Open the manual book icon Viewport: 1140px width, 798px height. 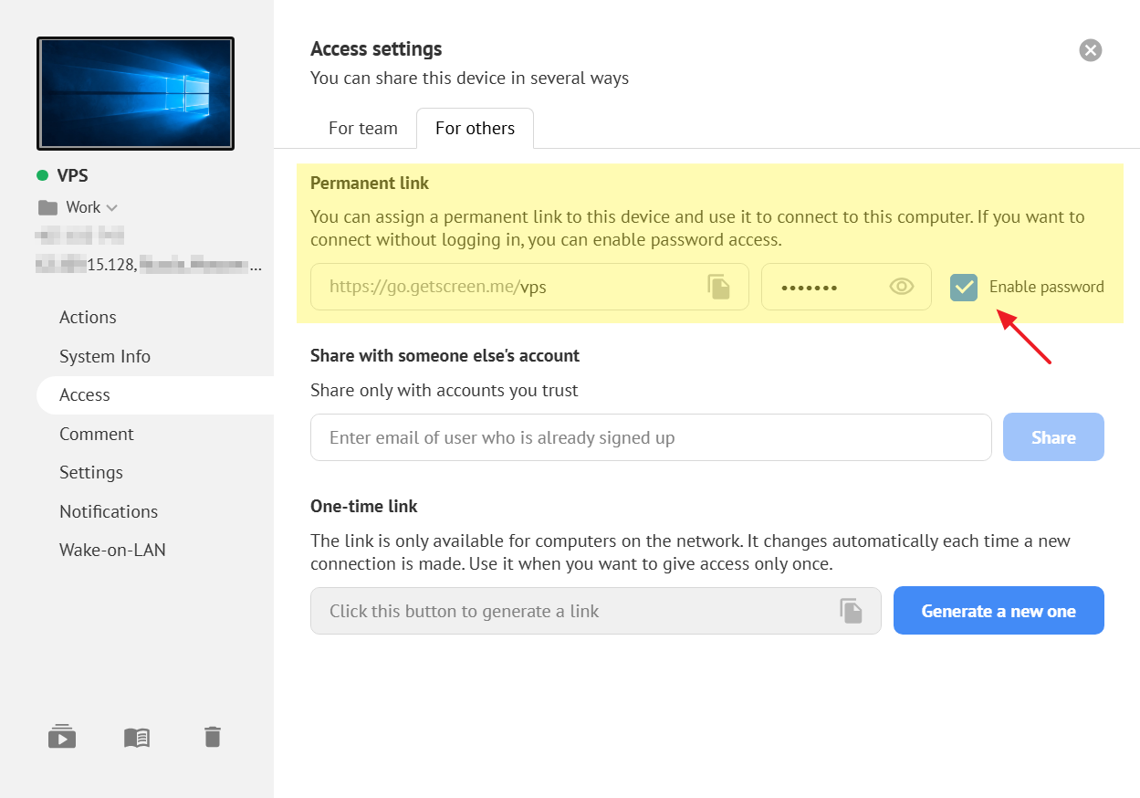pos(137,737)
